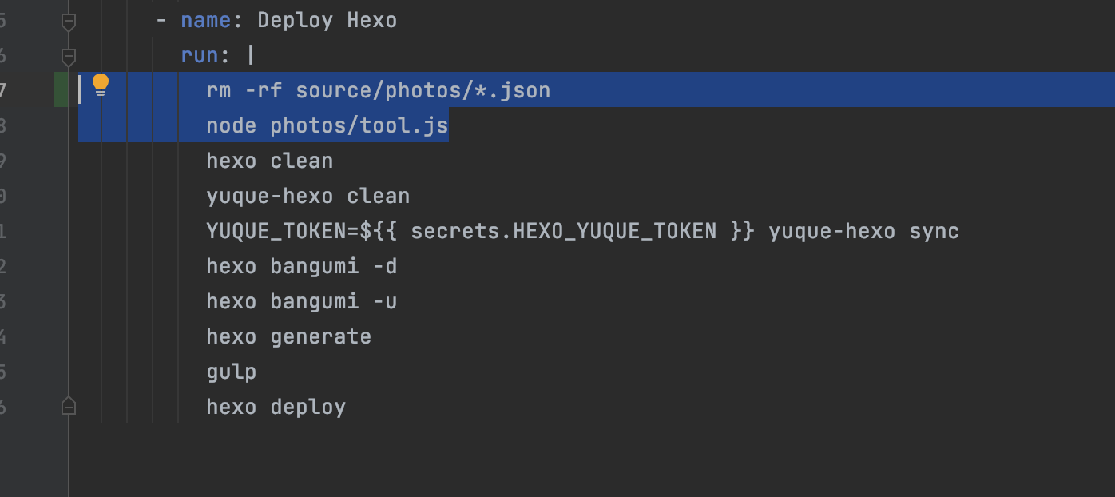Click the green change marker in gutter
Screen dimensions: 1115x497
click(x=62, y=89)
